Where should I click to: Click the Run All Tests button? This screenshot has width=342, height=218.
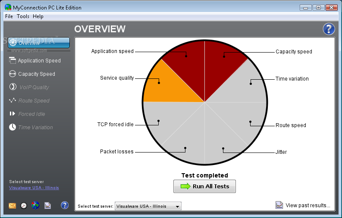[204, 186]
